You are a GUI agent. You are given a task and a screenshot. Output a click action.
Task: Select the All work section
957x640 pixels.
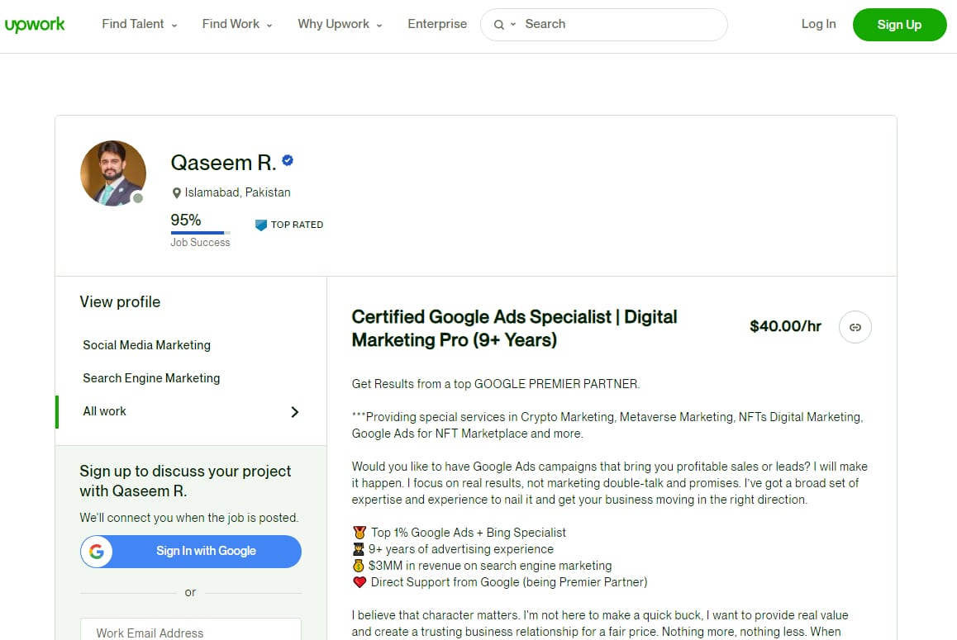point(104,410)
